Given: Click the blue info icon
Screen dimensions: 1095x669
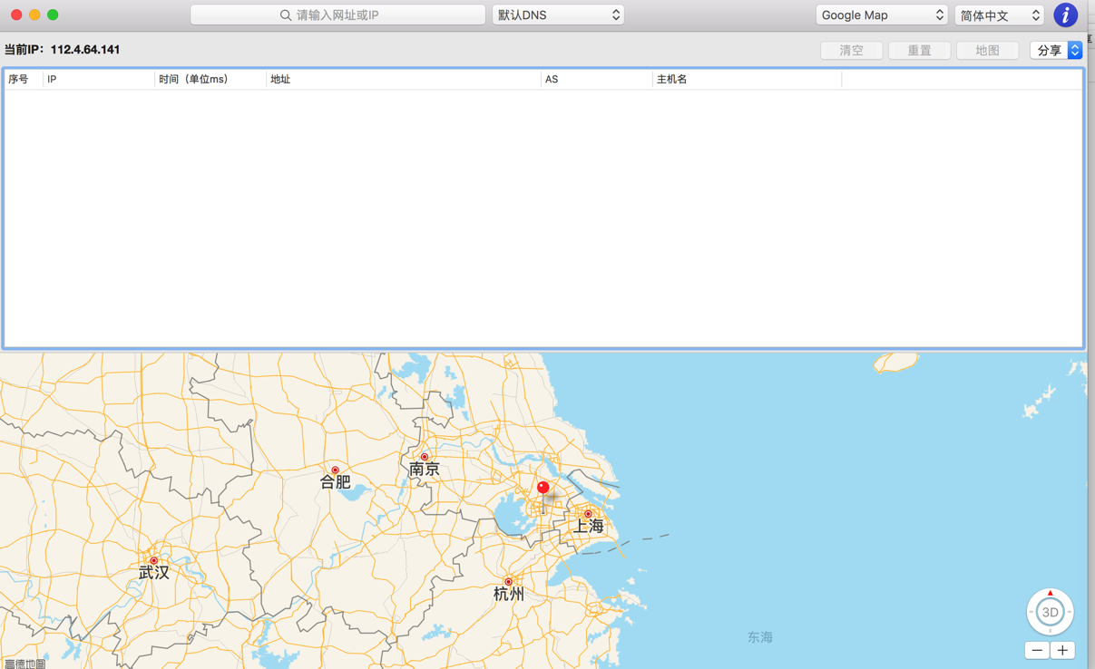Looking at the screenshot, I should pos(1065,15).
